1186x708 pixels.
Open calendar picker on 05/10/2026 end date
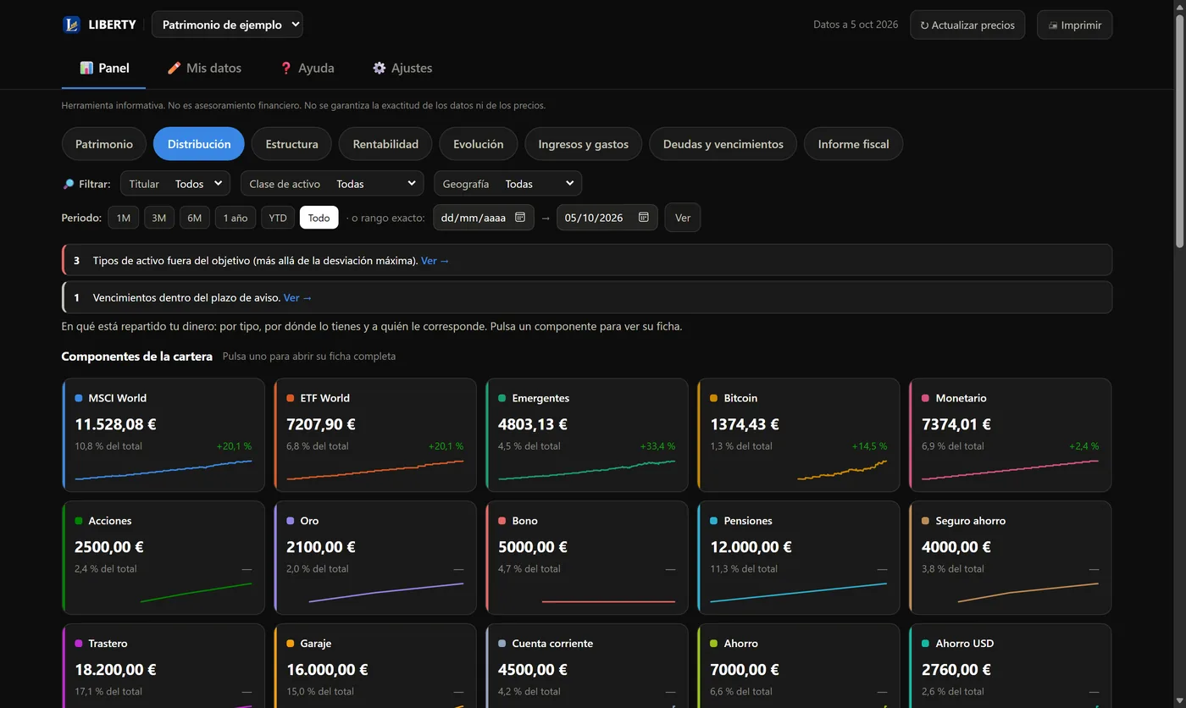click(x=643, y=218)
